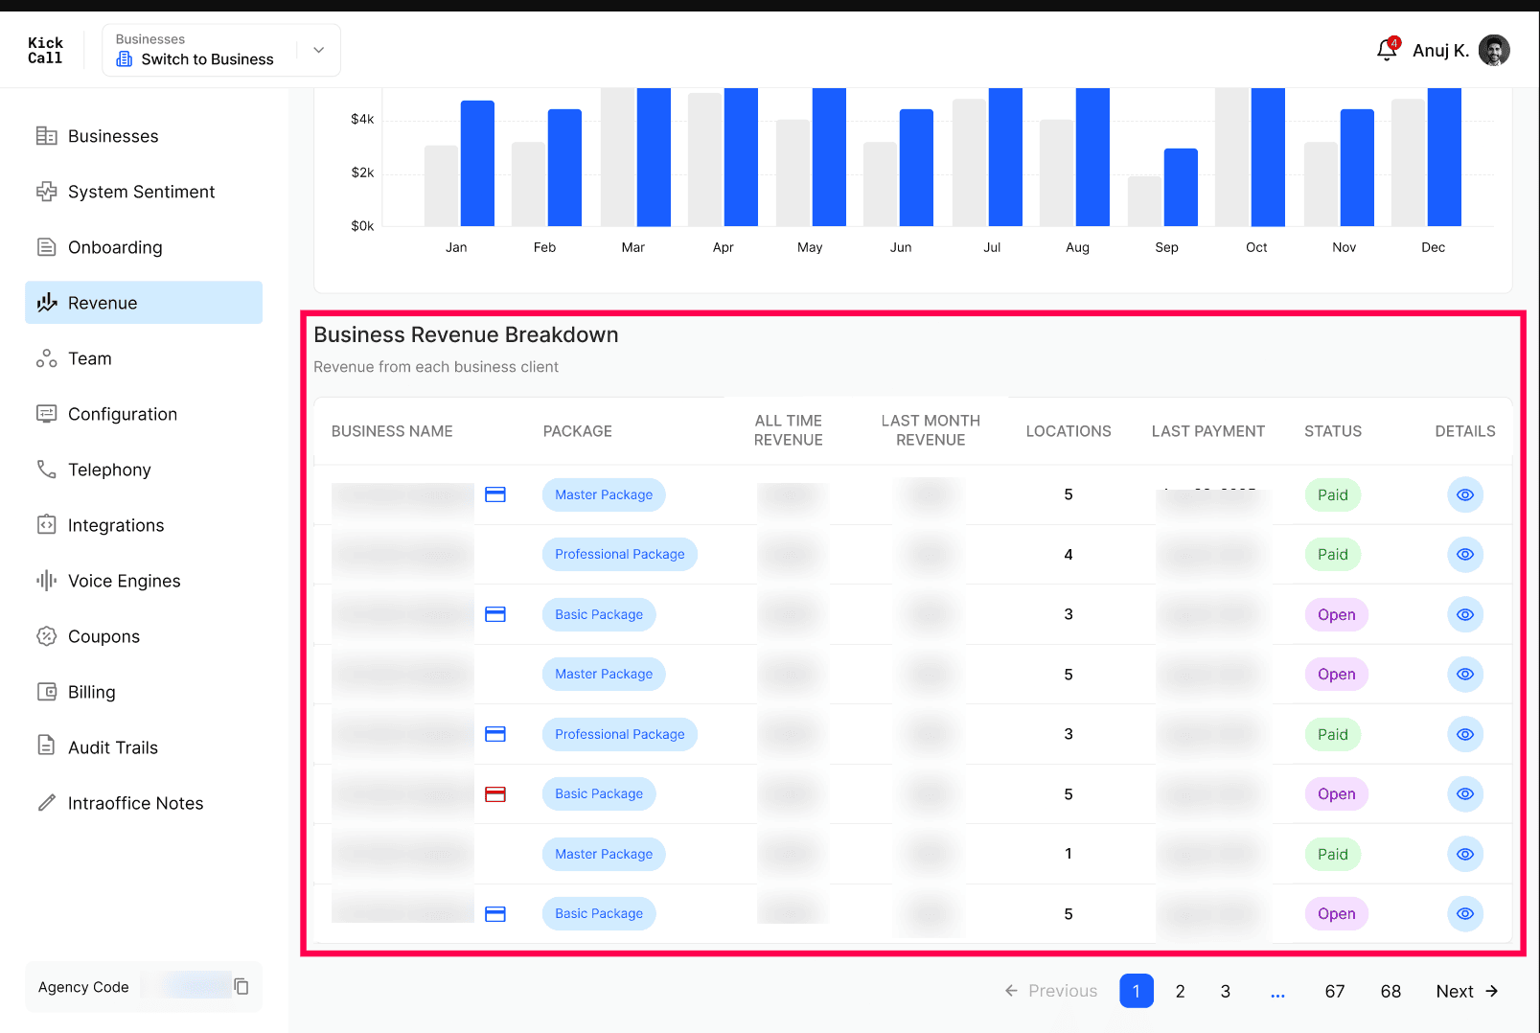Image resolution: width=1540 pixels, height=1033 pixels.
Task: Click the red credit card icon
Action: (495, 794)
